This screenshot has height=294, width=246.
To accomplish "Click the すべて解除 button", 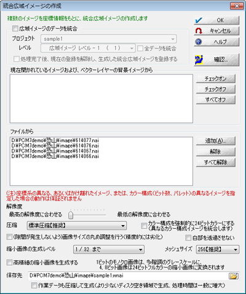I will coord(216,162).
